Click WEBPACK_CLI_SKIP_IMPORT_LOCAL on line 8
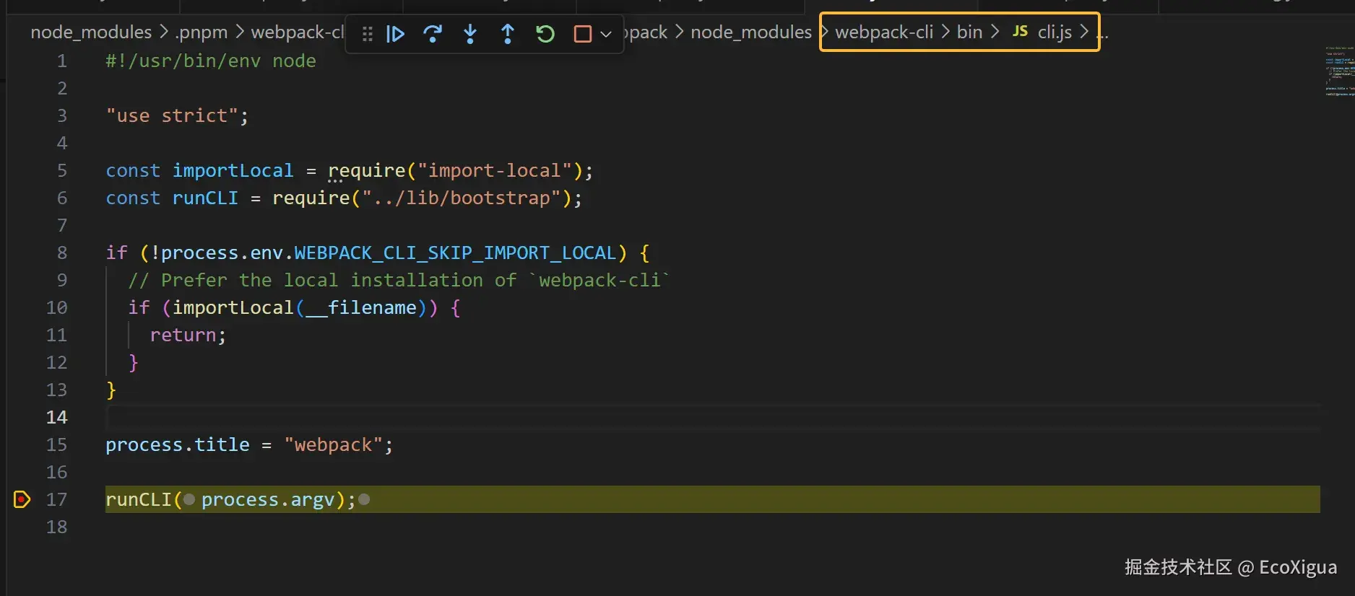This screenshot has height=596, width=1355. pos(455,253)
